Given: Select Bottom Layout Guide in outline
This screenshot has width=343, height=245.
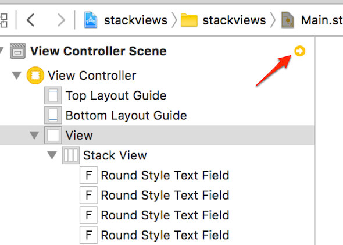Looking at the screenshot, I should click(116, 115).
